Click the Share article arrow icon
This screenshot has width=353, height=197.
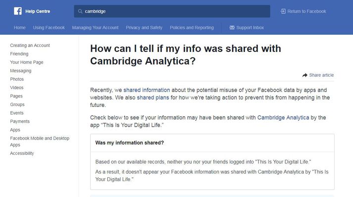(305, 75)
